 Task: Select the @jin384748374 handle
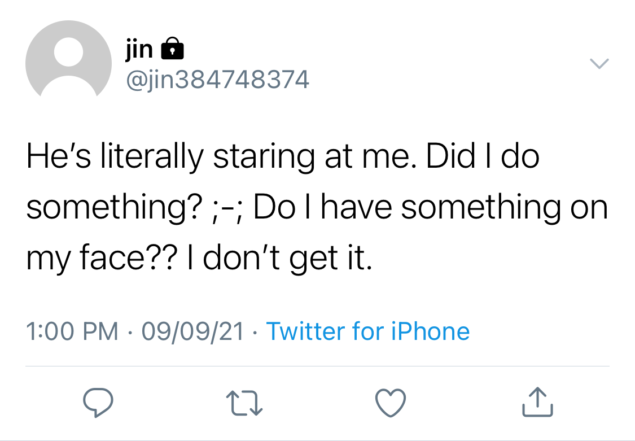[218, 80]
